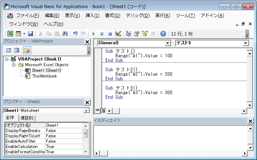This screenshot has height=160, width=257.
Task: Close the イミディエイト window
Action: (250, 121)
